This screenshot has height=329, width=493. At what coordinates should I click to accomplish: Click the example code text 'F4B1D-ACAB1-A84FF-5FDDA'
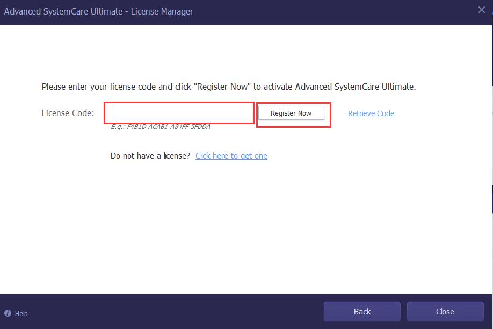pos(169,126)
